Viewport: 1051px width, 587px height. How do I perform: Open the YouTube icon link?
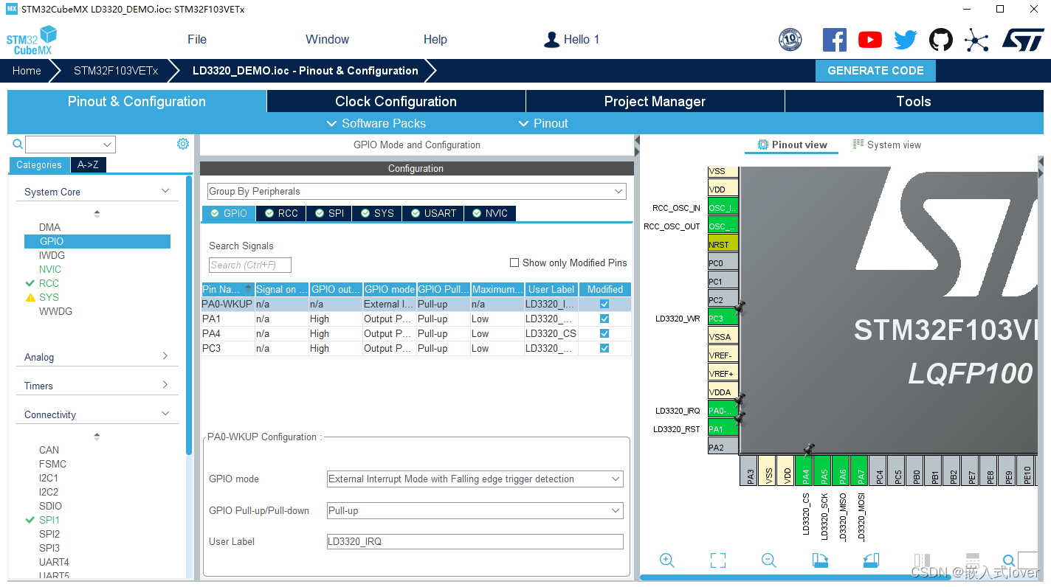click(x=870, y=40)
